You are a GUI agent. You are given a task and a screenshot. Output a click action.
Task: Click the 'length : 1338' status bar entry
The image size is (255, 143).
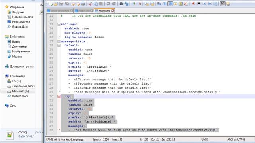(x=101, y=139)
